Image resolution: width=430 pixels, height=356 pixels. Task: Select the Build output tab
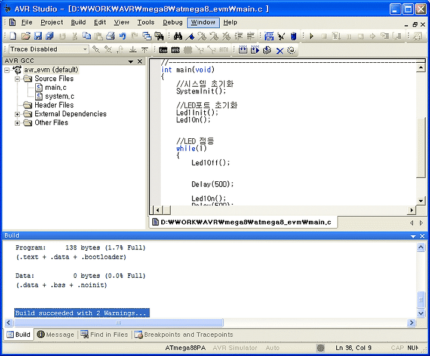(19, 334)
